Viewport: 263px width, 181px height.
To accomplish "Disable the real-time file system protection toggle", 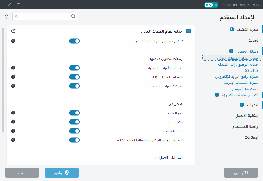I will 74,41.
